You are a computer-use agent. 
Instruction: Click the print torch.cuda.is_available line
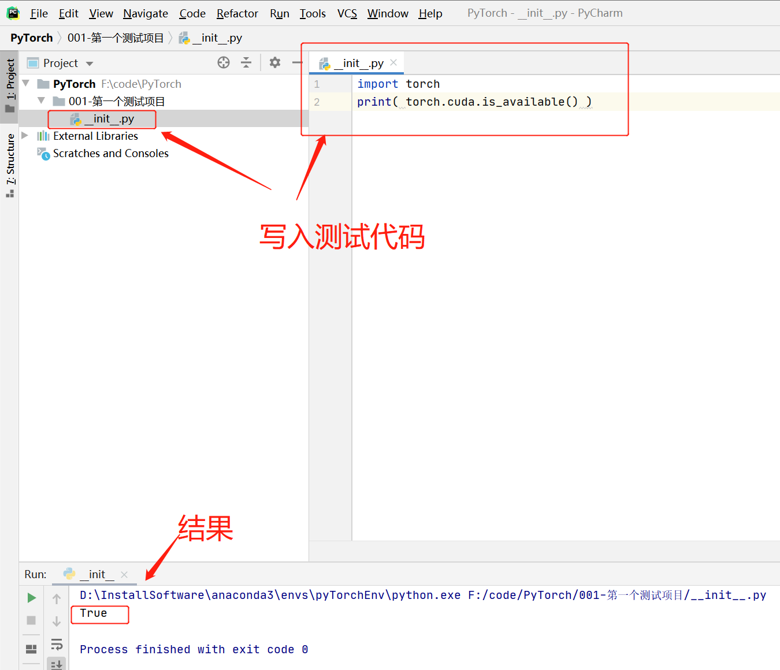tap(474, 102)
